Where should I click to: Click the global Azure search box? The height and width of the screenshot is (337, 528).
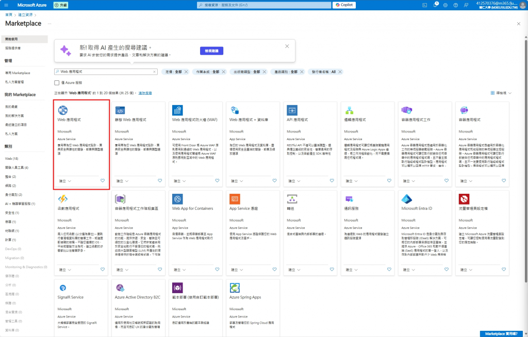coord(264,5)
